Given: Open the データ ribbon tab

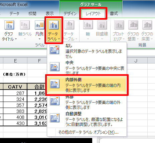Looking at the screenshot, I should [14, 14].
